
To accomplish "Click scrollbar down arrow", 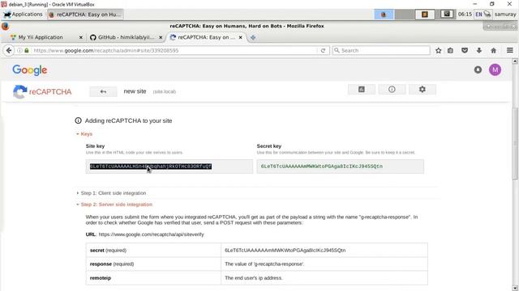I will pyautogui.click(x=515, y=288).
